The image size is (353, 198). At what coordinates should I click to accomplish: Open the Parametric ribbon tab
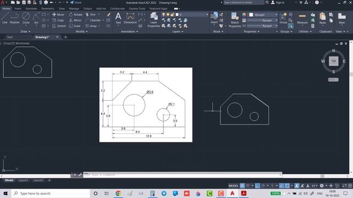pyautogui.click(x=48, y=9)
